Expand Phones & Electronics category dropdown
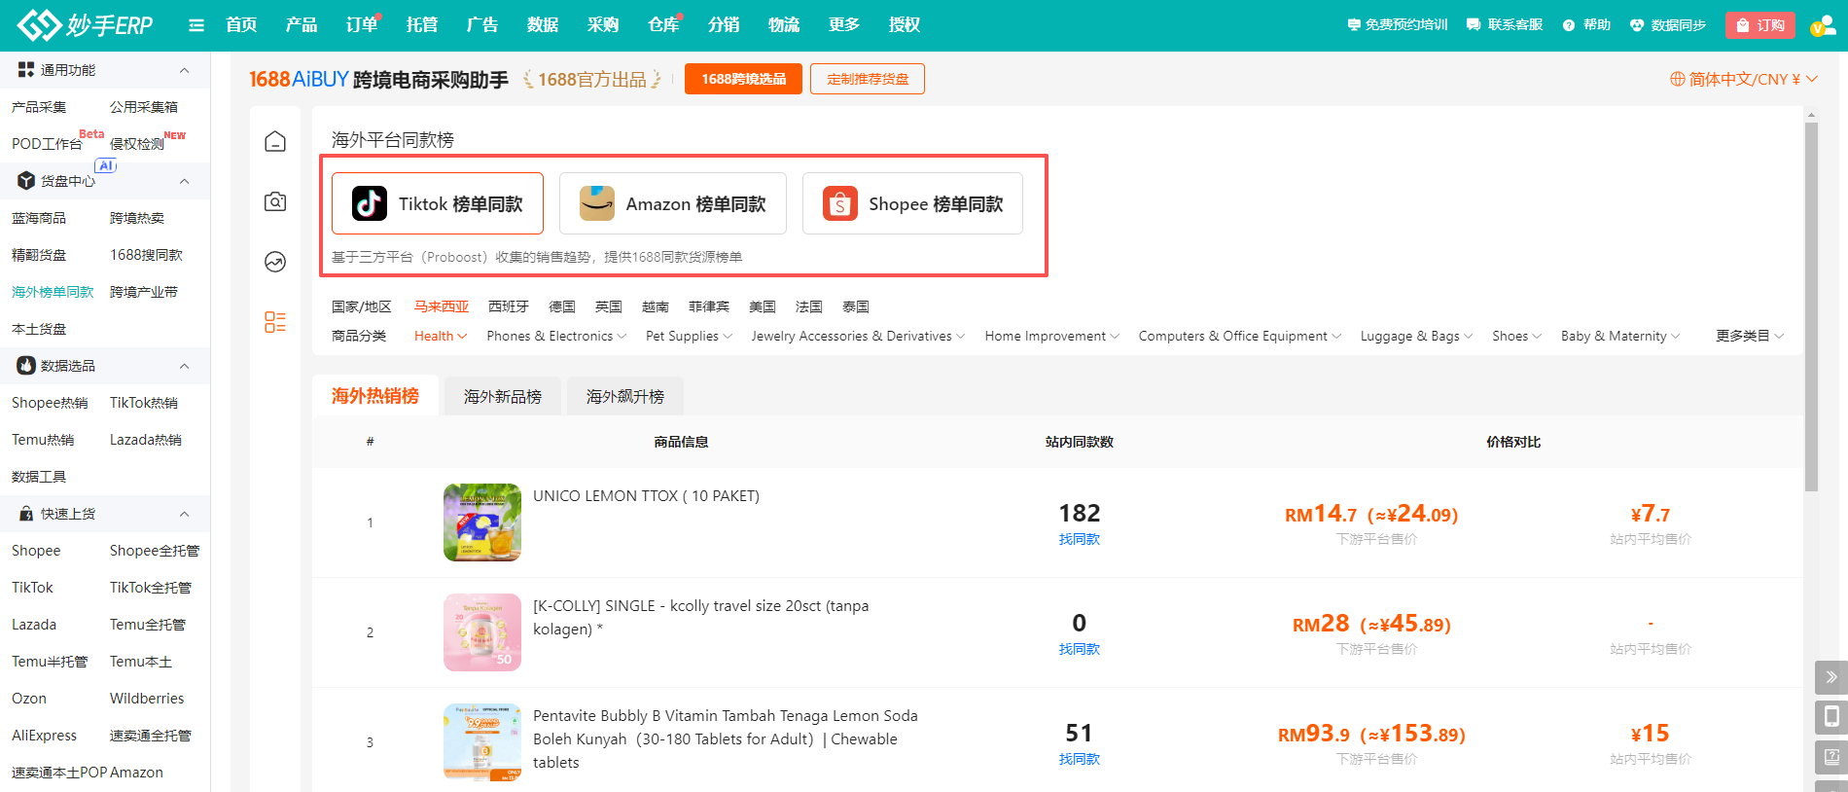 556,336
